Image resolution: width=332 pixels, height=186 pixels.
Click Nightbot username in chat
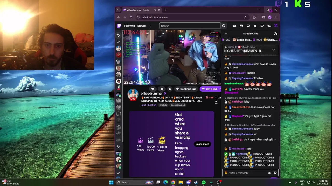[241, 154]
